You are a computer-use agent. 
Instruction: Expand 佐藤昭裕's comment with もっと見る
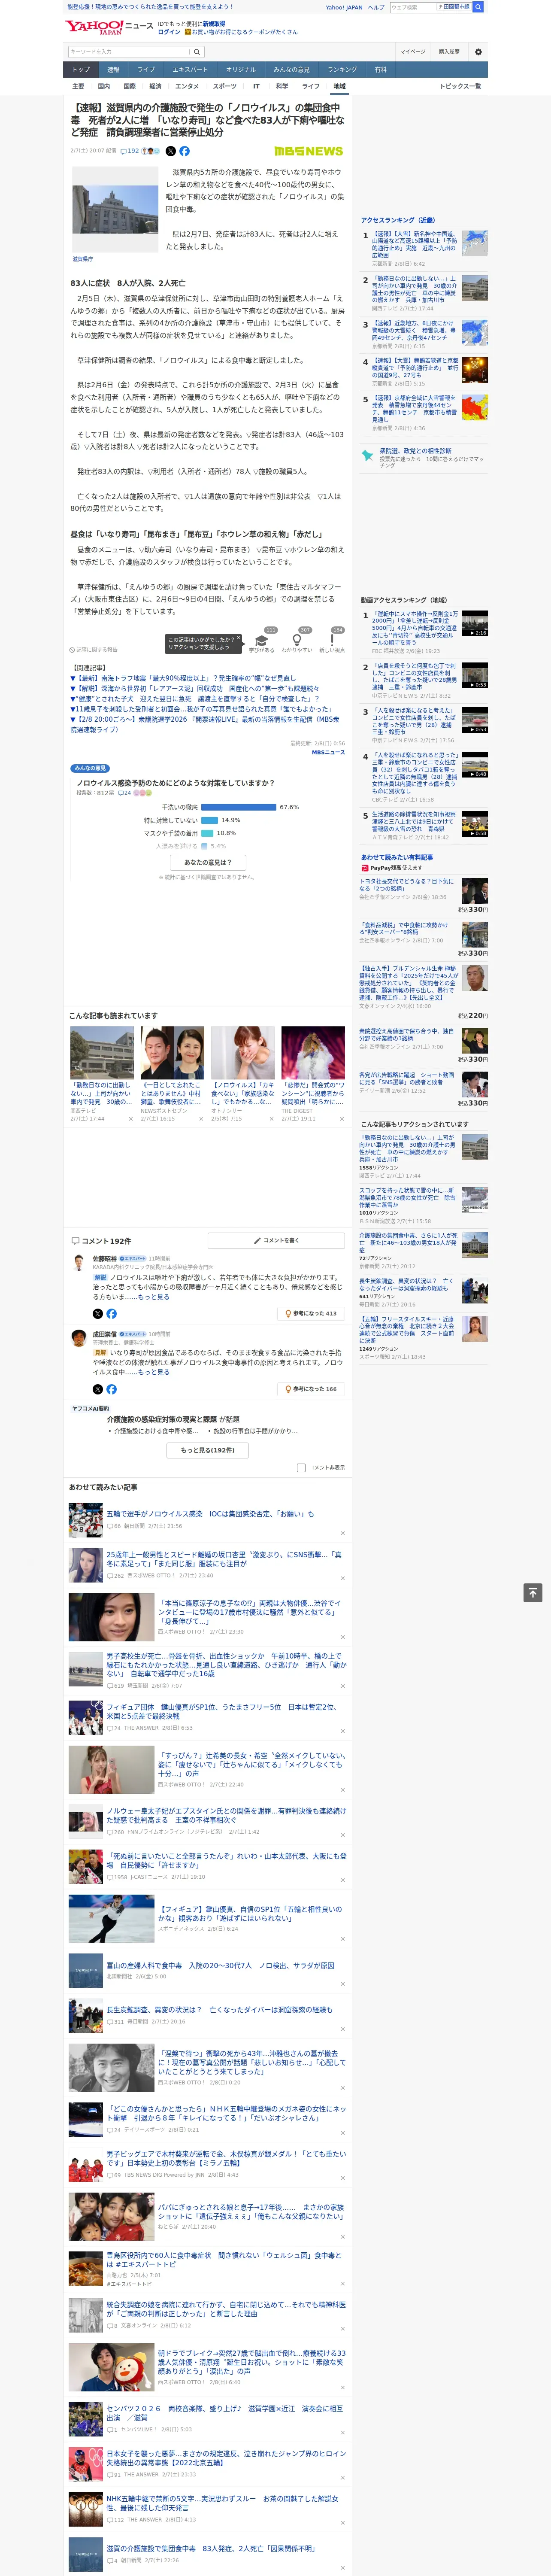[153, 1297]
